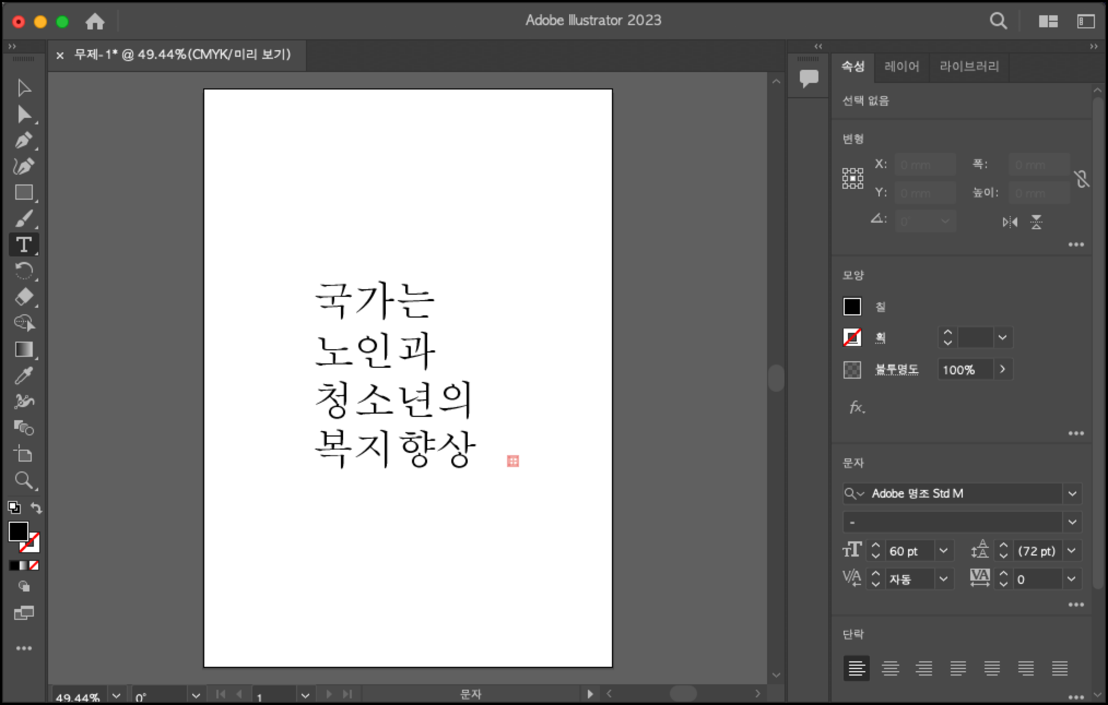1108x705 pixels.
Task: Select the Eraser tool
Action: 24,297
